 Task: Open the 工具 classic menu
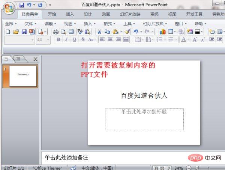(129, 24)
